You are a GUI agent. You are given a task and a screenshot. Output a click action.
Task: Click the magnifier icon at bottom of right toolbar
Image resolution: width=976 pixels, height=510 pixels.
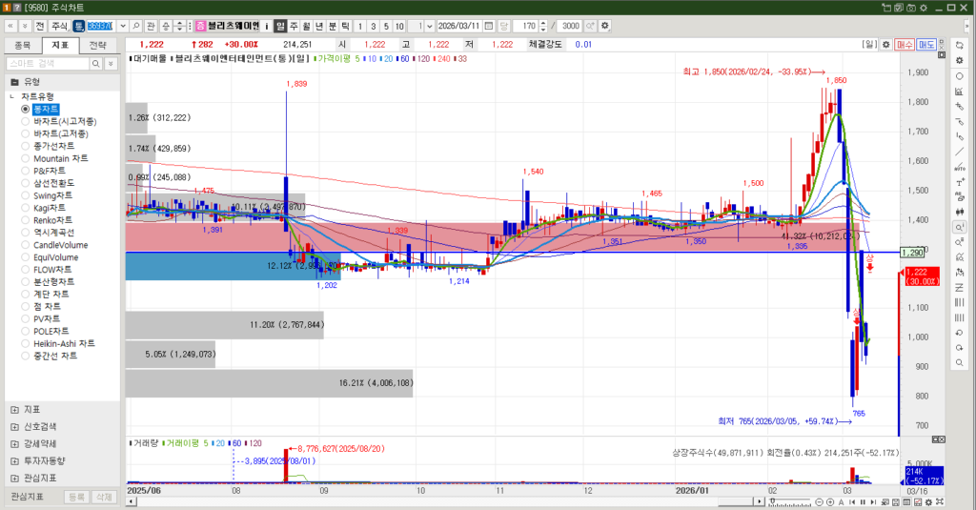point(959,362)
